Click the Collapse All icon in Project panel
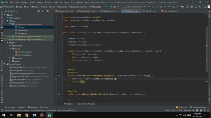This screenshot has width=211, height=118. [x=43, y=11]
